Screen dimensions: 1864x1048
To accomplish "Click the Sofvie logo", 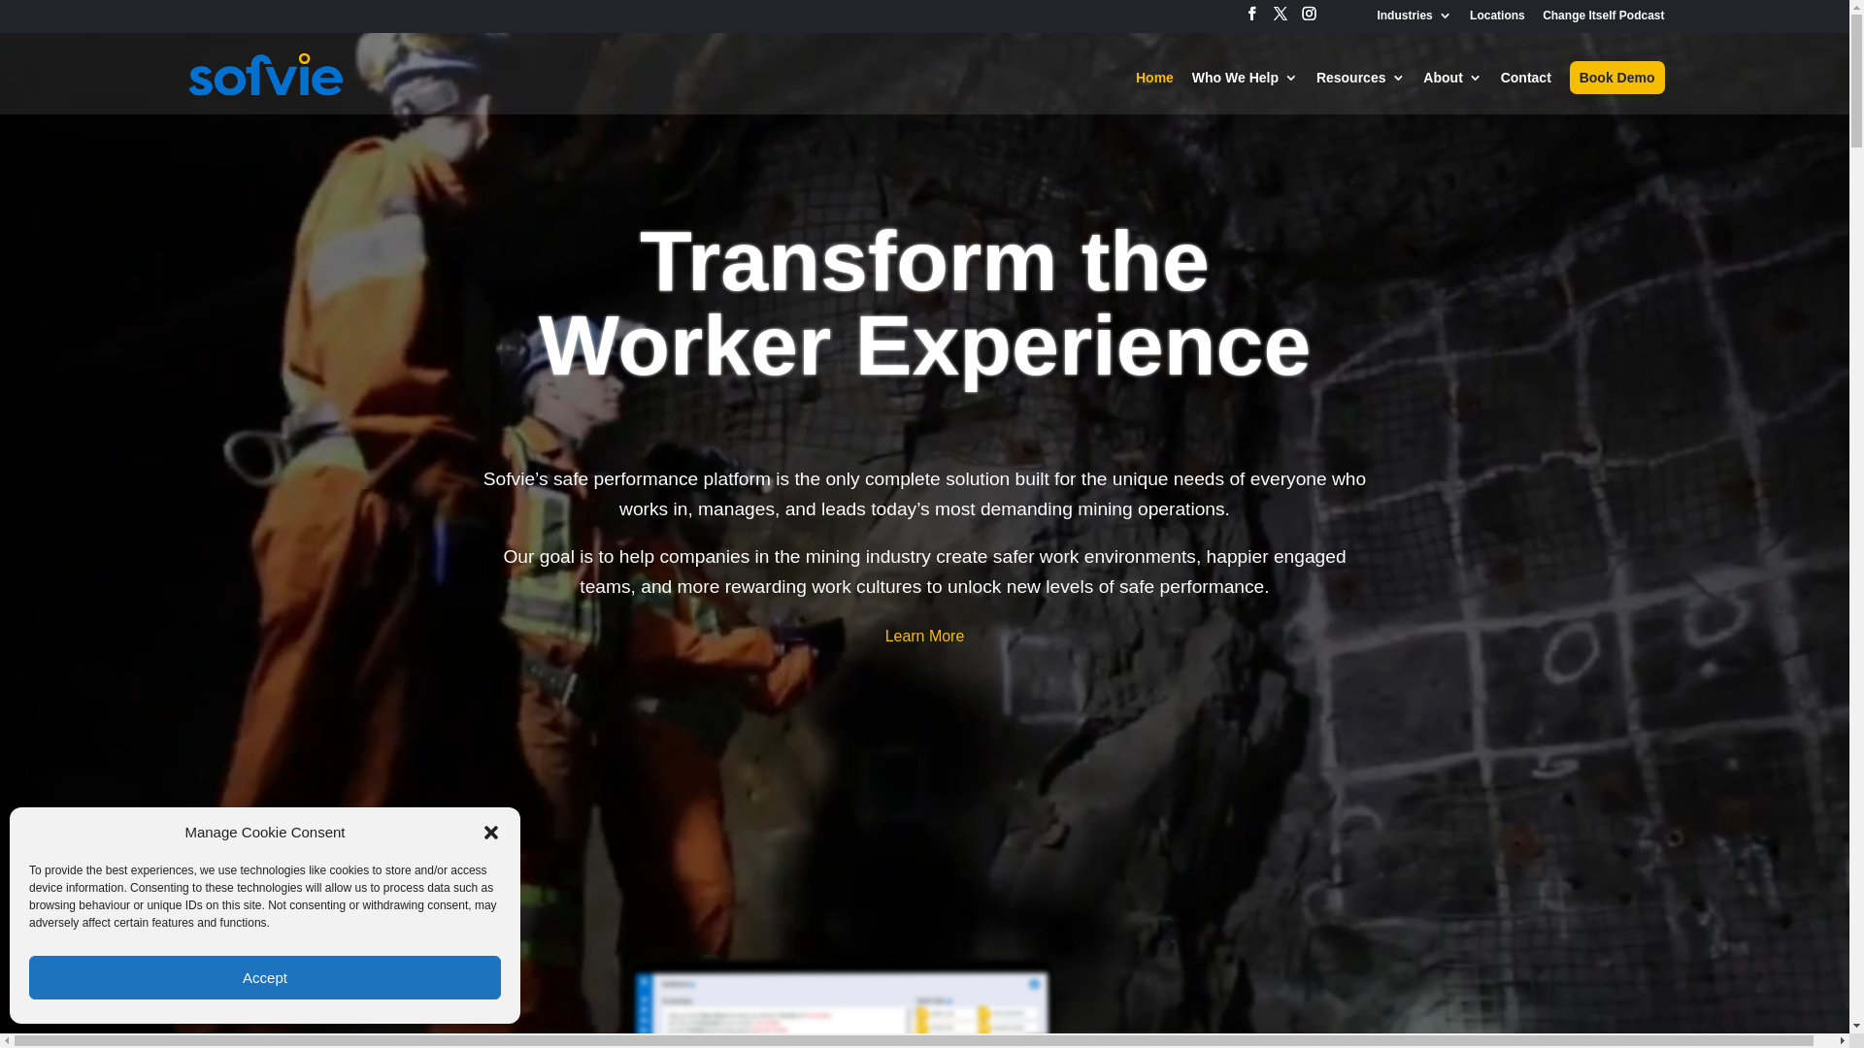I will [265, 75].
